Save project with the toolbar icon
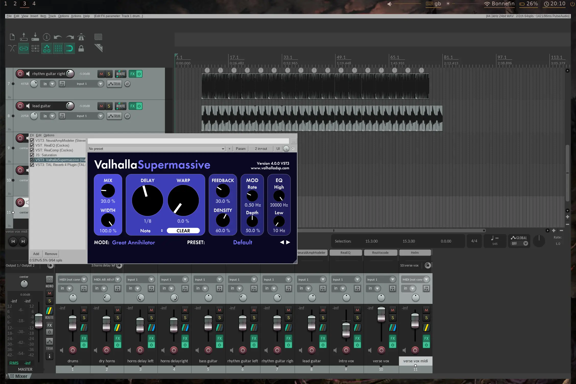The width and height of the screenshot is (576, 384). [35, 37]
